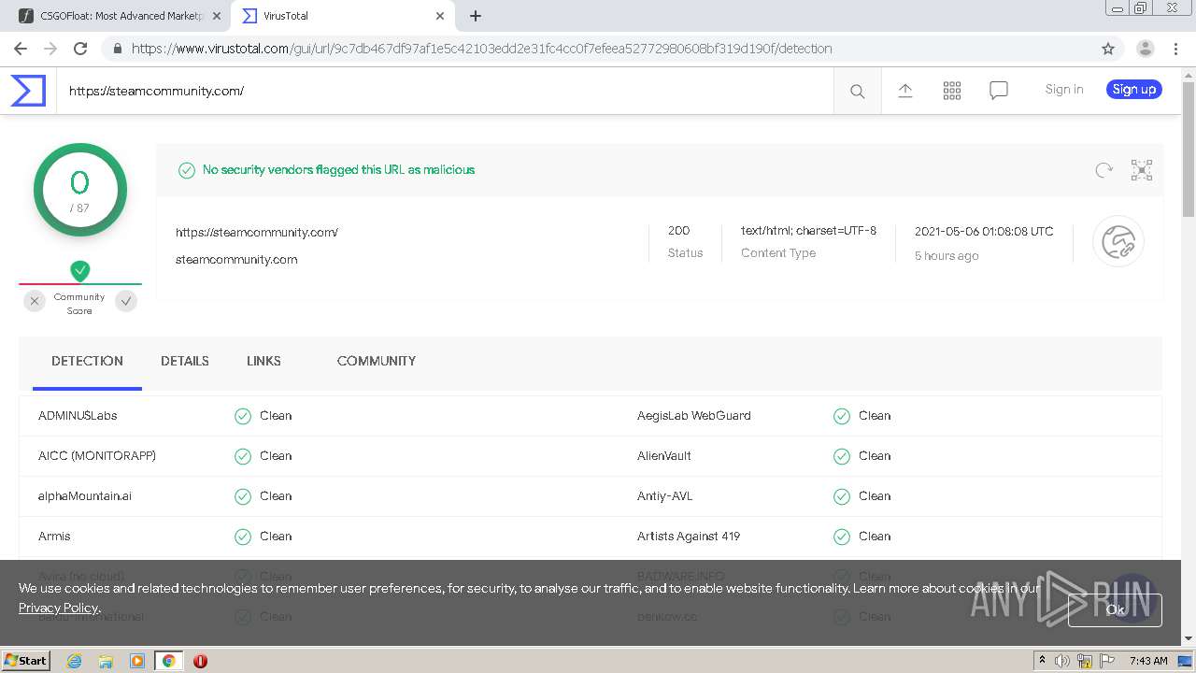This screenshot has height=673, width=1196.
Task: Open the Windows Start menu
Action: pyautogui.click(x=25, y=660)
